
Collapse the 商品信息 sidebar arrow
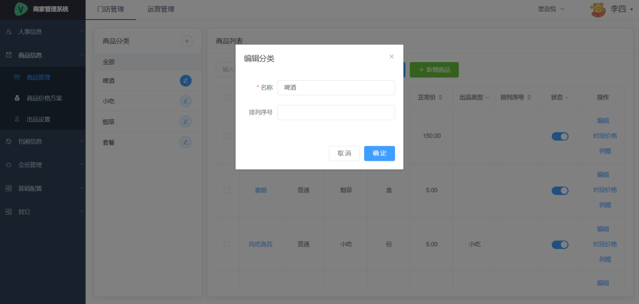click(82, 54)
